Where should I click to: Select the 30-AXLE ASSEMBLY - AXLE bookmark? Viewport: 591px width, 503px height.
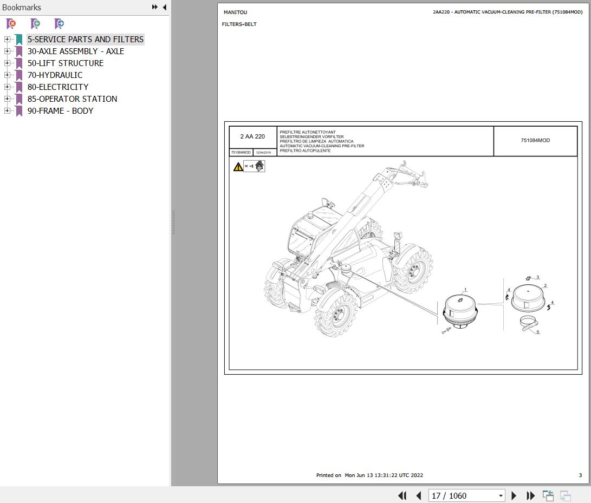coord(75,51)
